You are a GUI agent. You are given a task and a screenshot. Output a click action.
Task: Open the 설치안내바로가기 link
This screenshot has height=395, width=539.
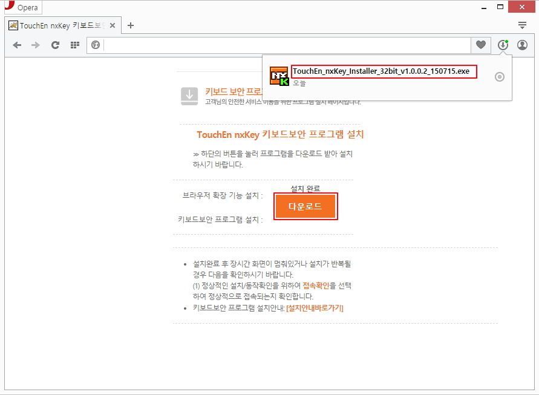[315, 308]
